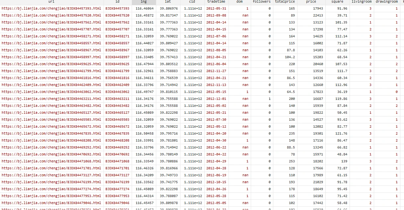Screen dimensions: 404x210
Task: Open the BJDX84471068.html chengjiao URL
Action: click(x=51, y=161)
